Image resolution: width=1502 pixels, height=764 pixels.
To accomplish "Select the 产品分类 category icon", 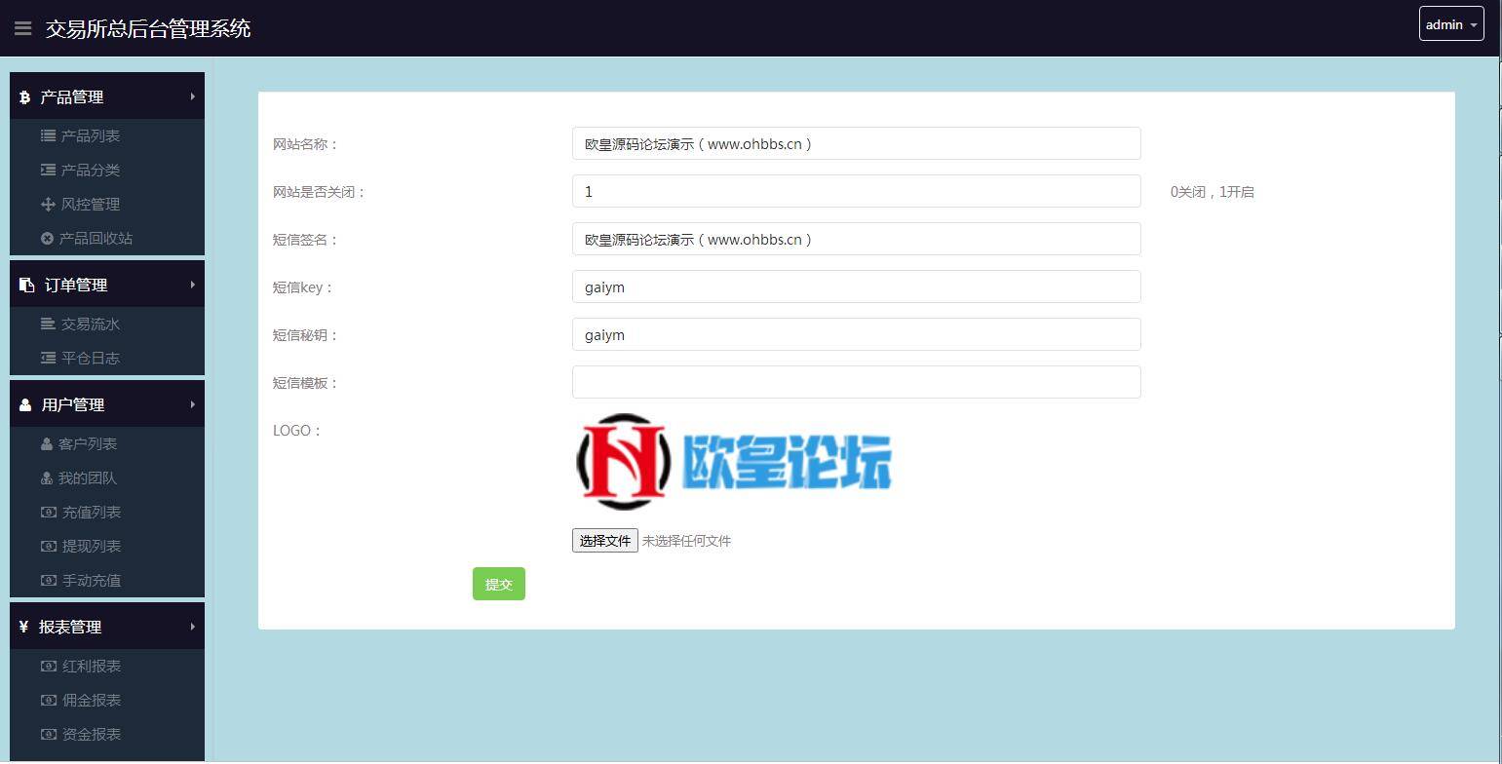I will tap(48, 170).
